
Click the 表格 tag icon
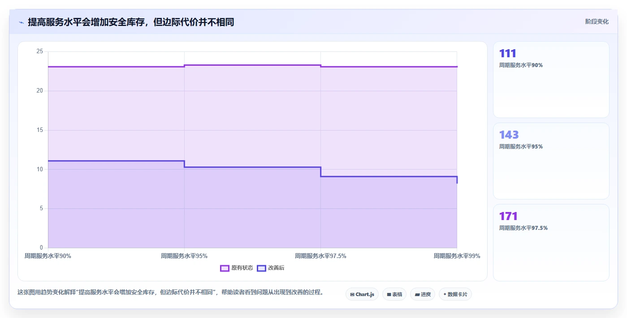[389, 294]
